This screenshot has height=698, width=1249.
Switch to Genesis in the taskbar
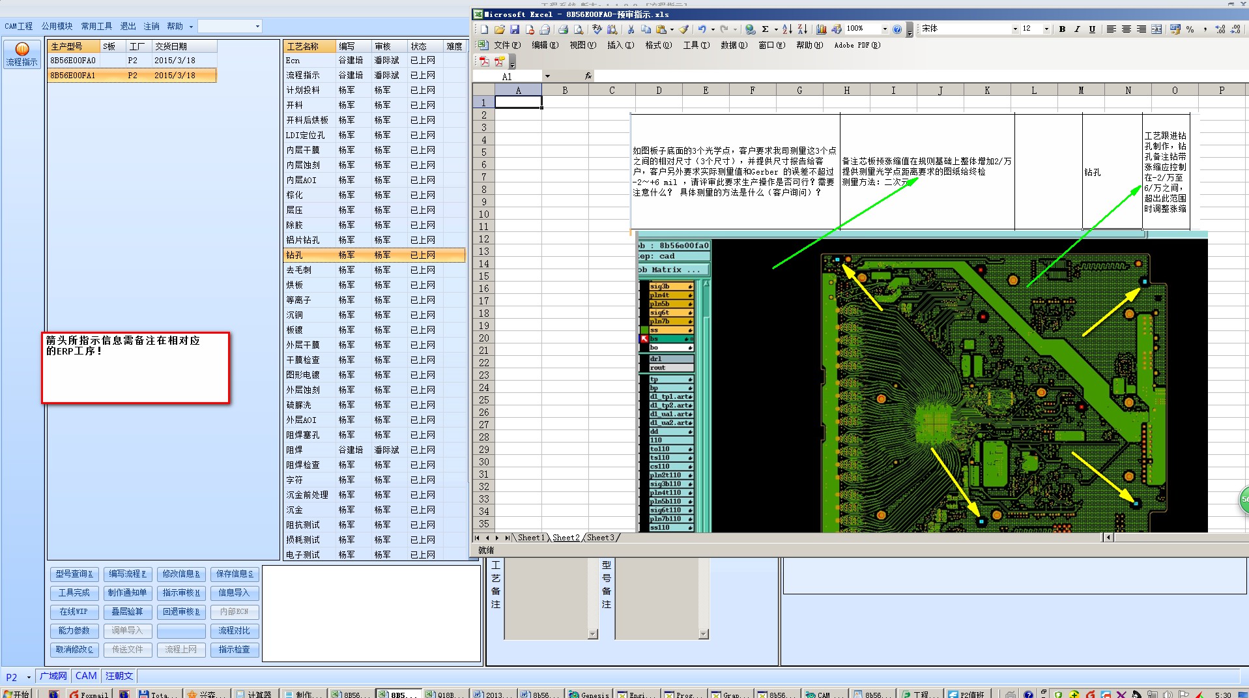[589, 693]
